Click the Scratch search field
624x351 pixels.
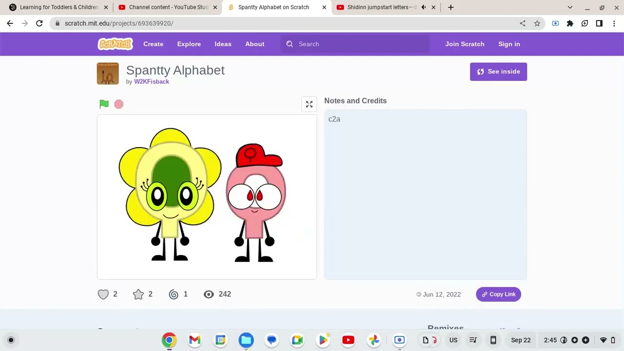(x=355, y=44)
